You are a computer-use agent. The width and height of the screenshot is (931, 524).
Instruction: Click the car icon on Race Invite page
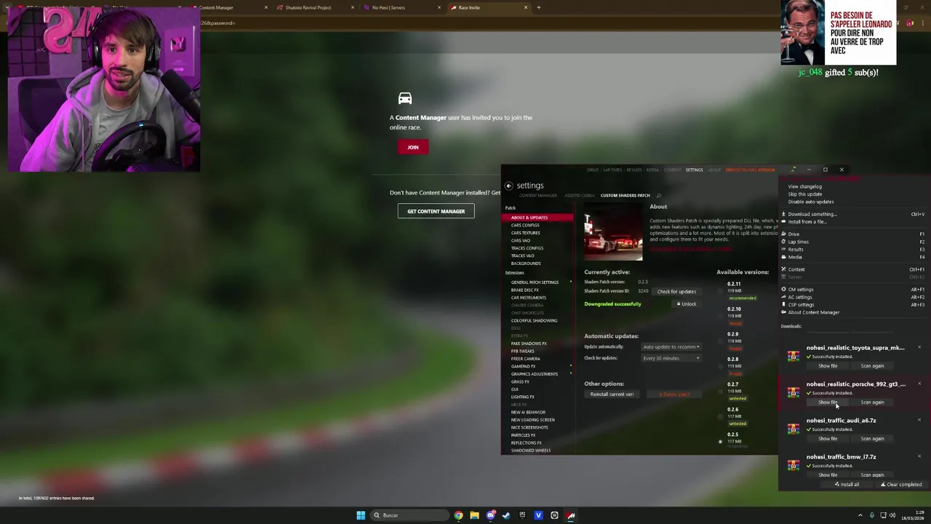coord(405,98)
